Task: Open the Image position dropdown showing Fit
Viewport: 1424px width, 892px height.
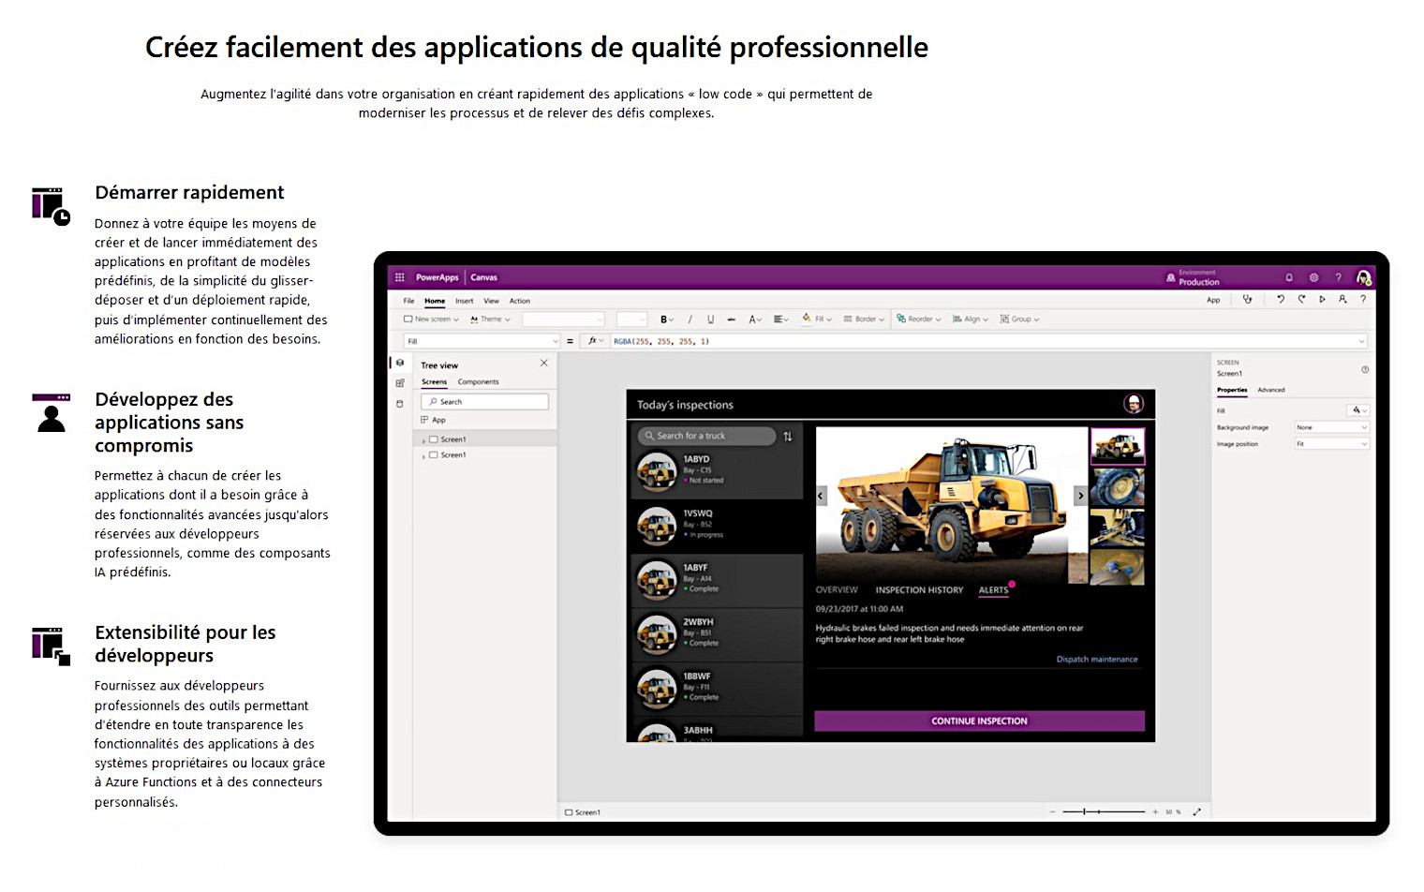Action: pos(1332,443)
